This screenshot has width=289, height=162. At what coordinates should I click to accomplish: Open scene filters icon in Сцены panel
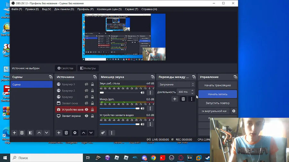[x=31, y=133]
